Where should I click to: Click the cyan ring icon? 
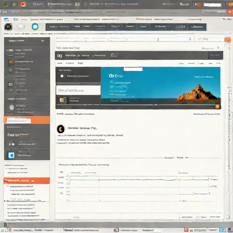point(35,27)
